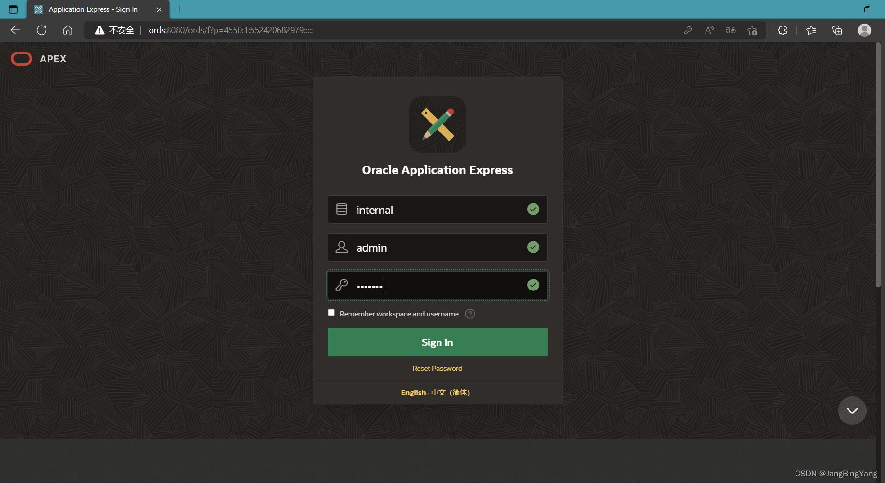Screen dimensions: 885x483
Task: Open a new tab with the plus button
Action: [179, 9]
